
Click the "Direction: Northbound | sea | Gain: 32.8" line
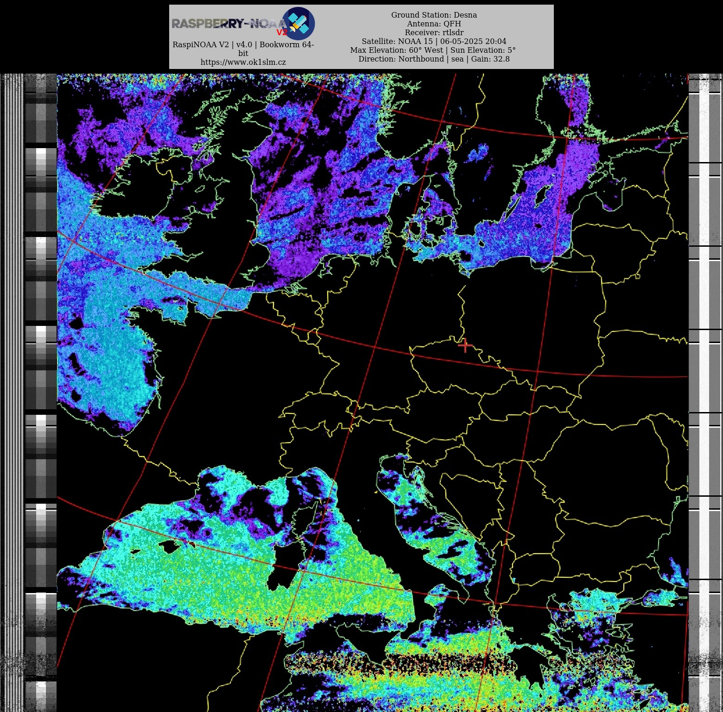(x=434, y=59)
